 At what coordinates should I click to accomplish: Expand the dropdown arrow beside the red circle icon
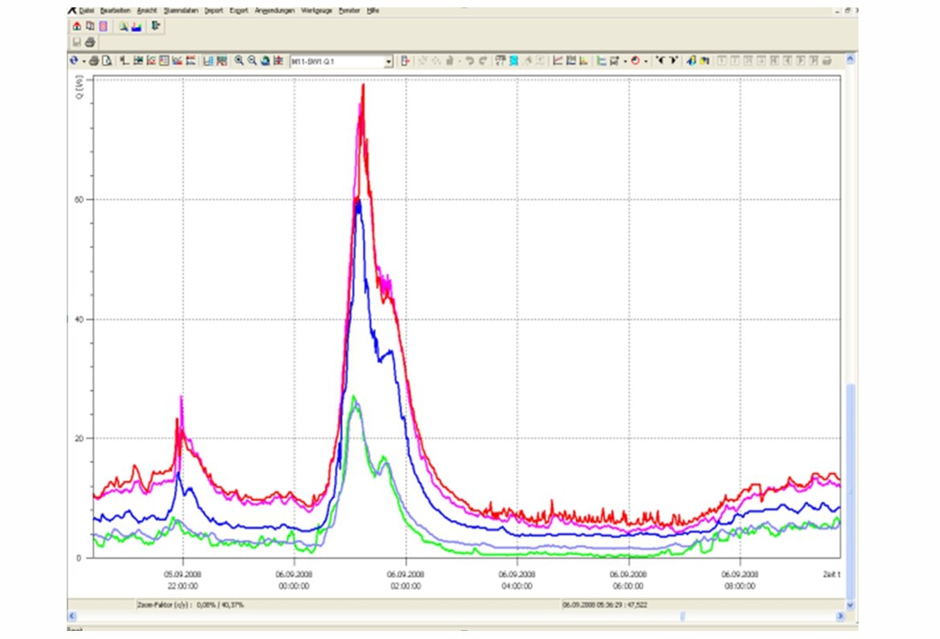(646, 61)
